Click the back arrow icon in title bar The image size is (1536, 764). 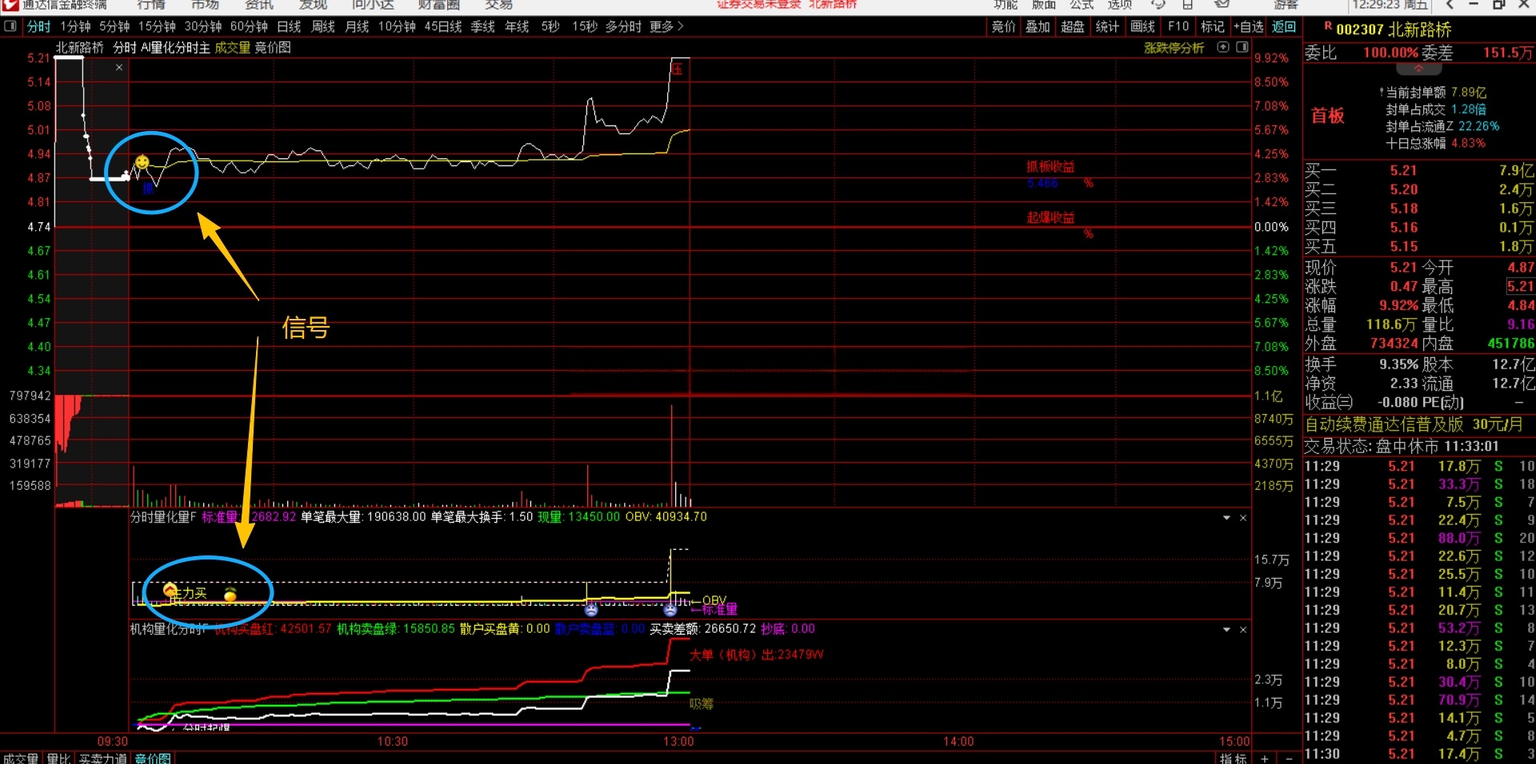(x=1450, y=5)
